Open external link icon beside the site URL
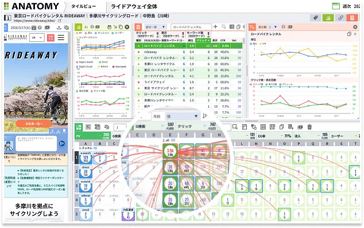Image resolution: width=364 pixels, height=228 pixels. click(x=60, y=21)
